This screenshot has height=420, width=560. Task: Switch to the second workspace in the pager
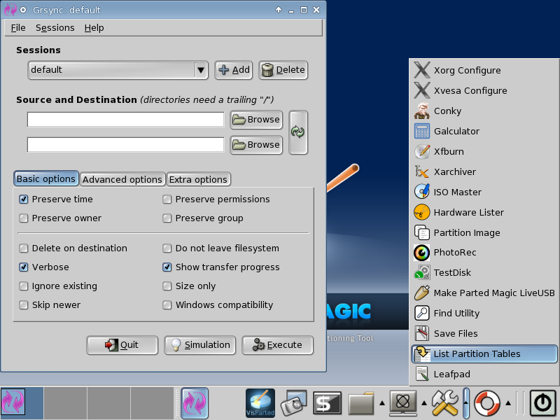[x=65, y=403]
